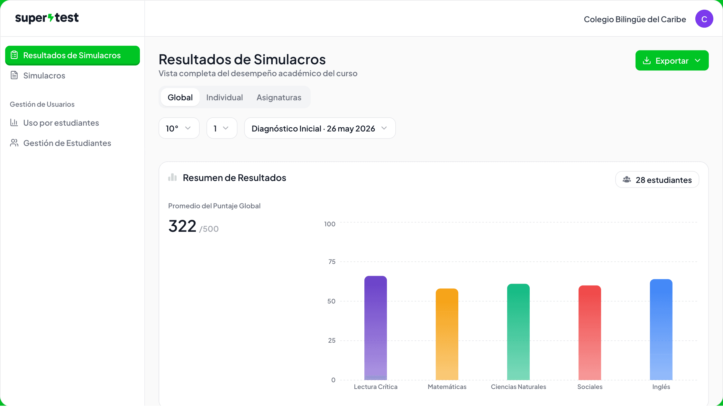The image size is (723, 407).
Task: Click the 100 y-axis label
Action: pyautogui.click(x=330, y=224)
